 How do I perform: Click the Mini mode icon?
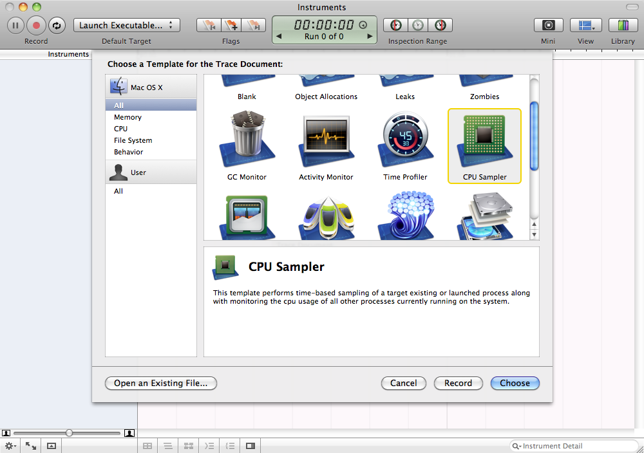548,26
